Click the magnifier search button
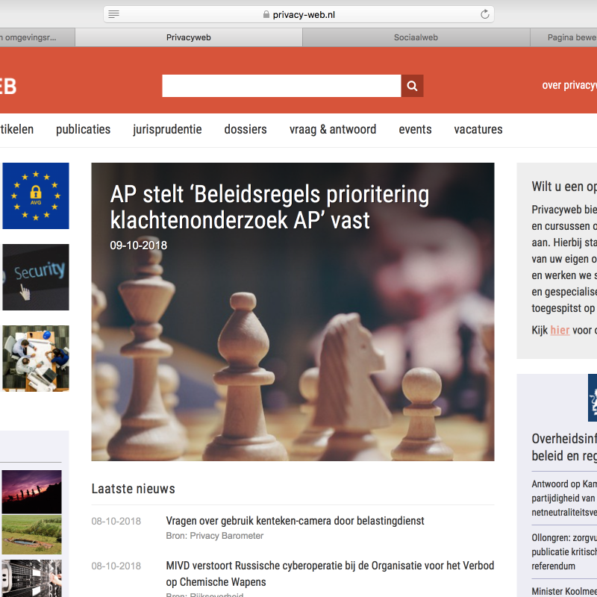597x597 pixels. 412,86
